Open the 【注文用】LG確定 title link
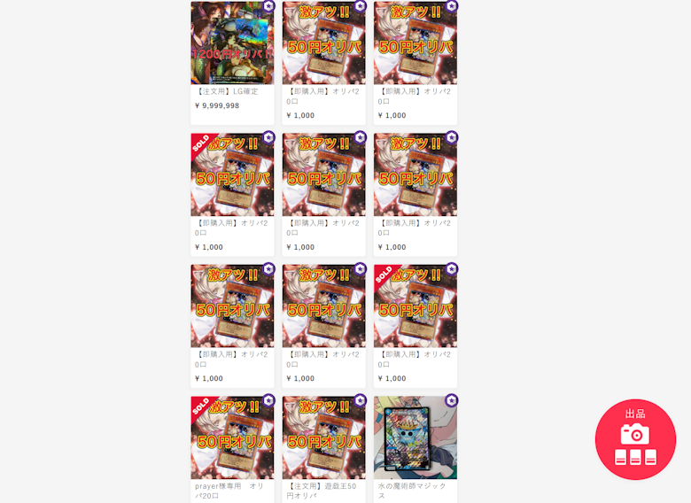The height and width of the screenshot is (503, 691). [x=227, y=91]
